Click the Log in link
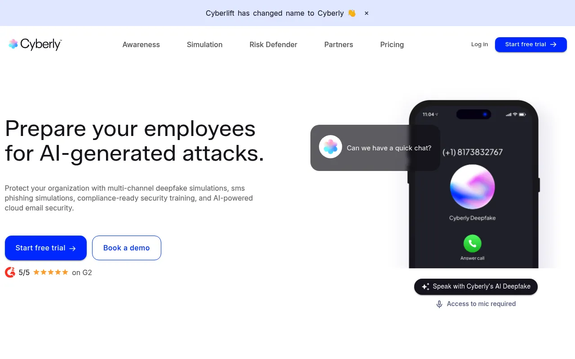The image size is (575, 359). coord(479,44)
